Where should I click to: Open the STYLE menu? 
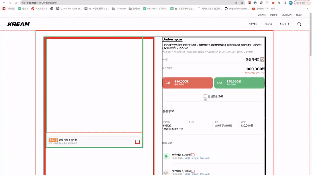pos(253,24)
